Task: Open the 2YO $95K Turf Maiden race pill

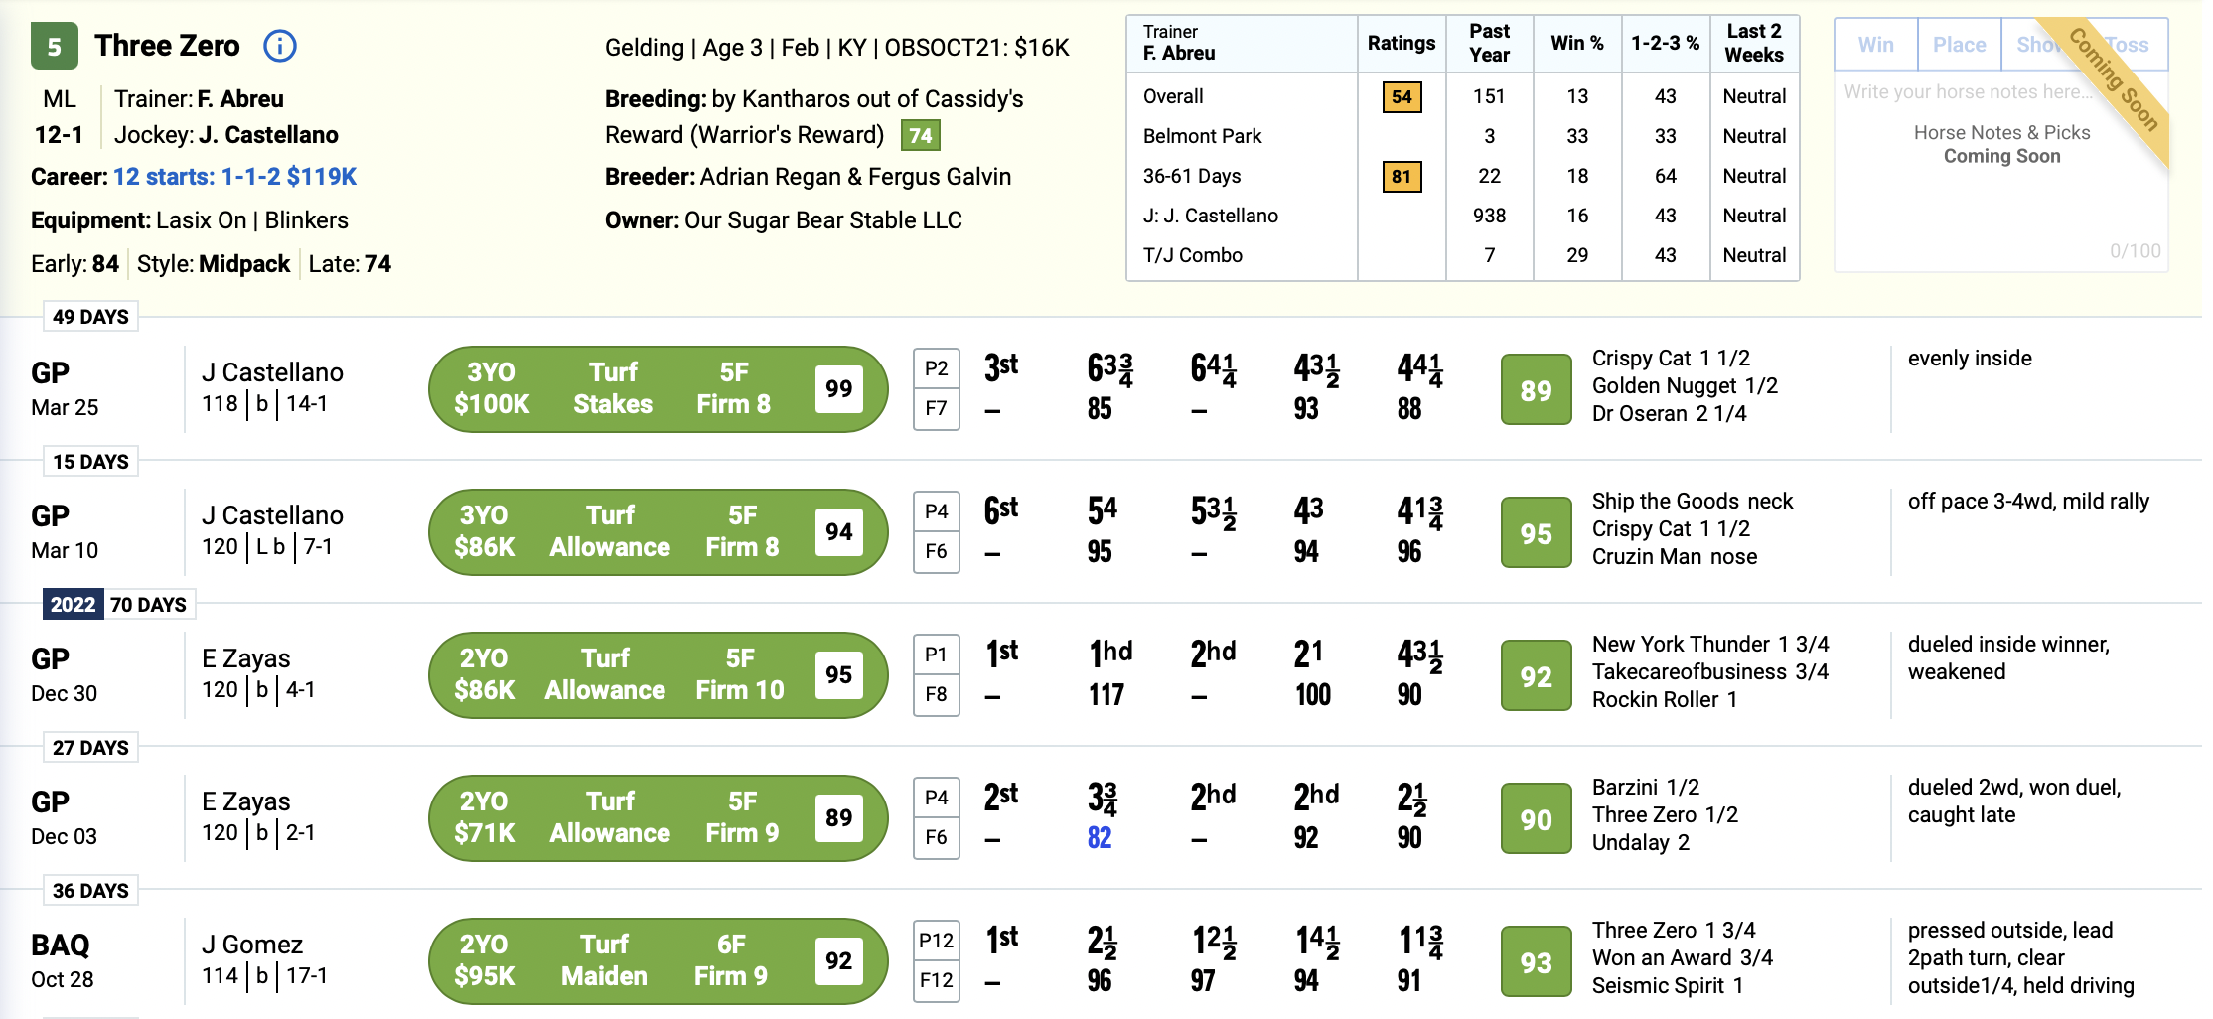Action: click(x=658, y=961)
